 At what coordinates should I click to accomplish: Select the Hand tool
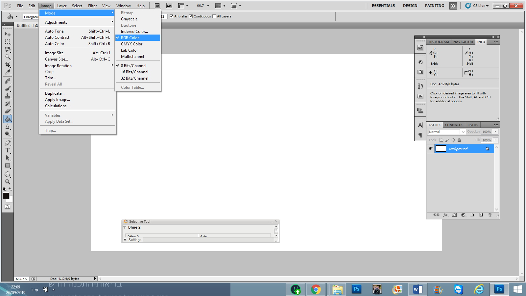pos(8,174)
